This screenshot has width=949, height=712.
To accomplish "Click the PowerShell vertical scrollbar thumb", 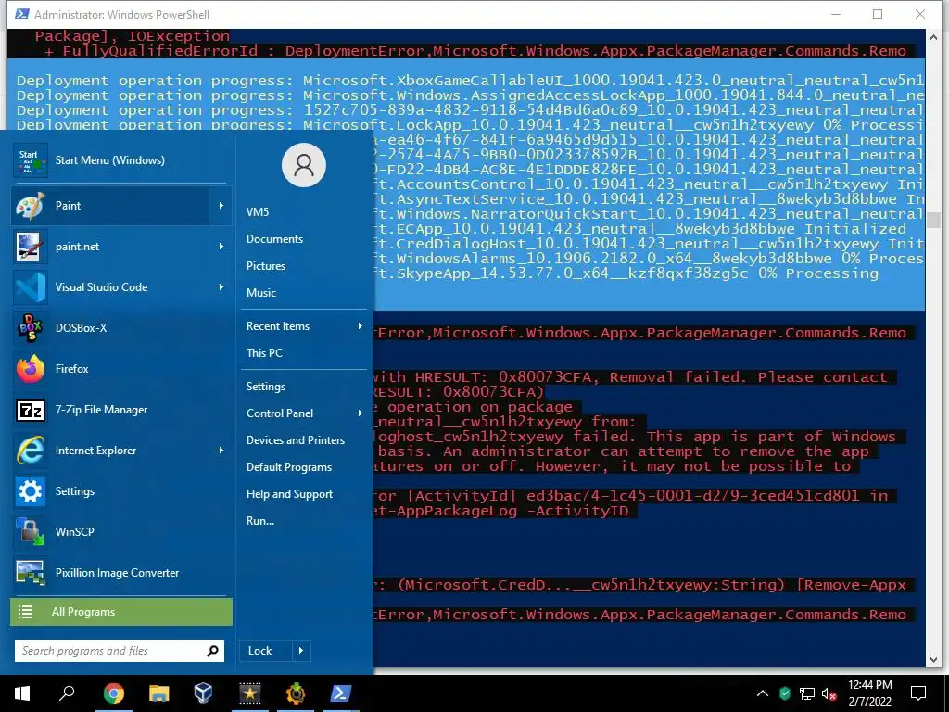I will click(932, 221).
